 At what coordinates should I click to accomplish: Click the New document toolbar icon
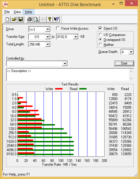coord(8,19)
